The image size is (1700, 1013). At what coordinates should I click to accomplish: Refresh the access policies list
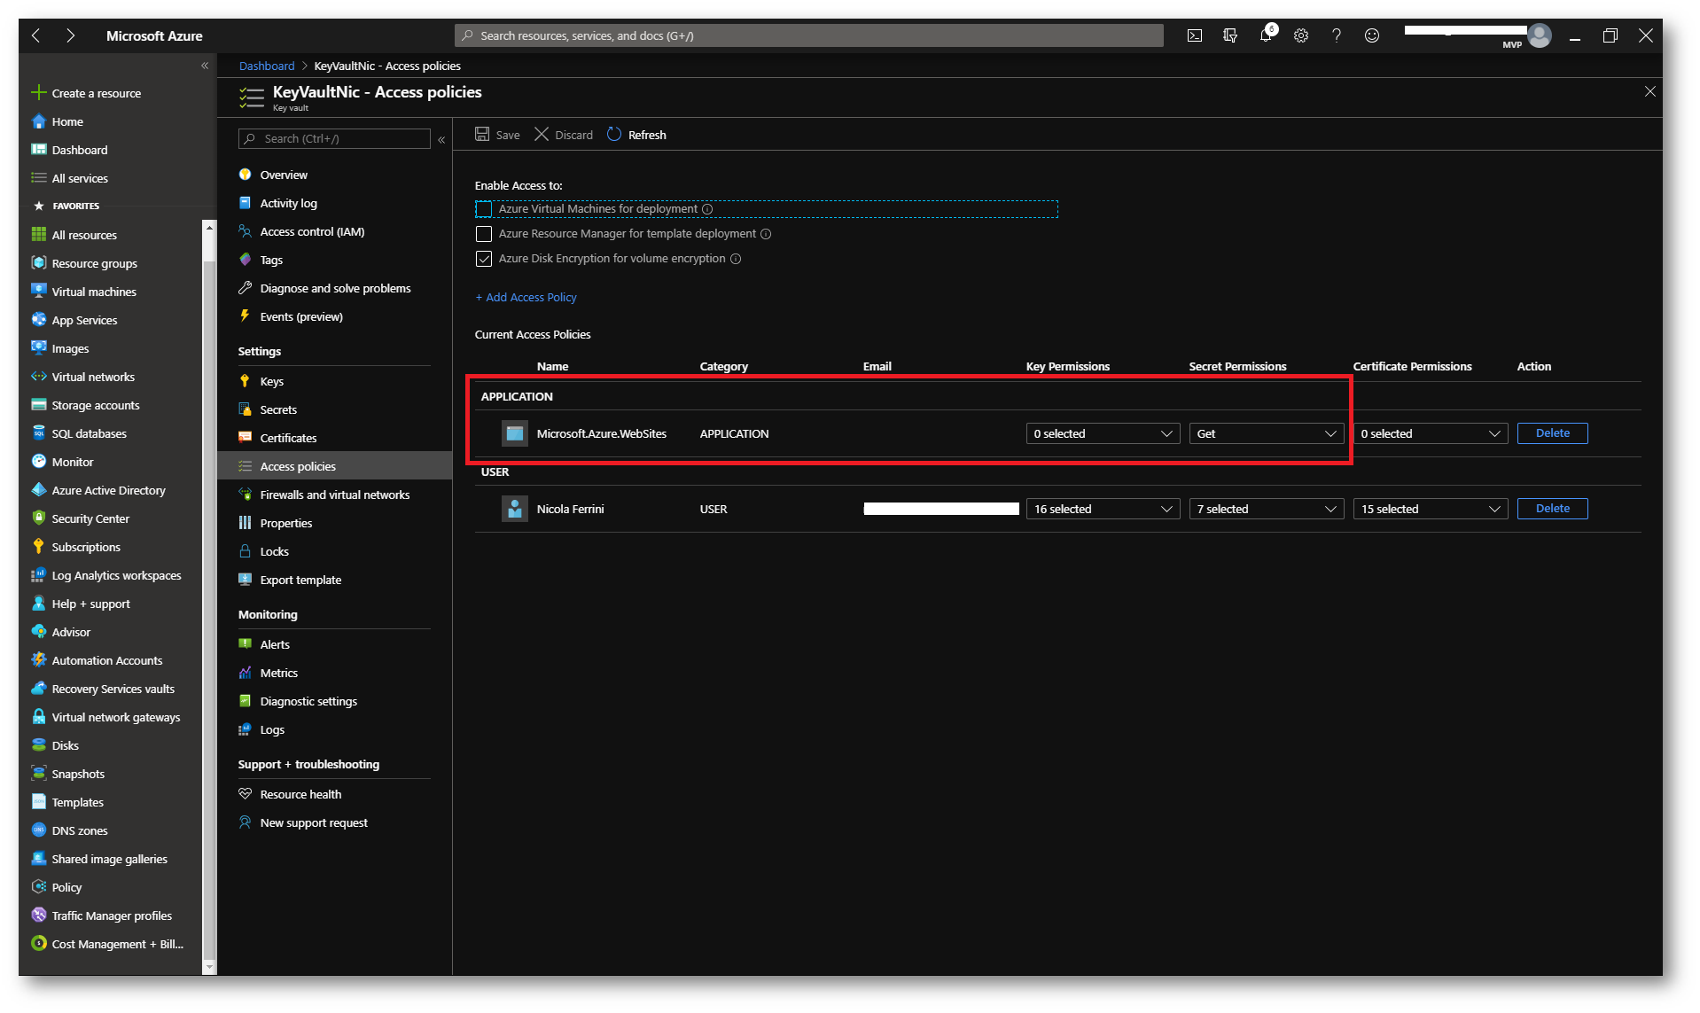636,135
